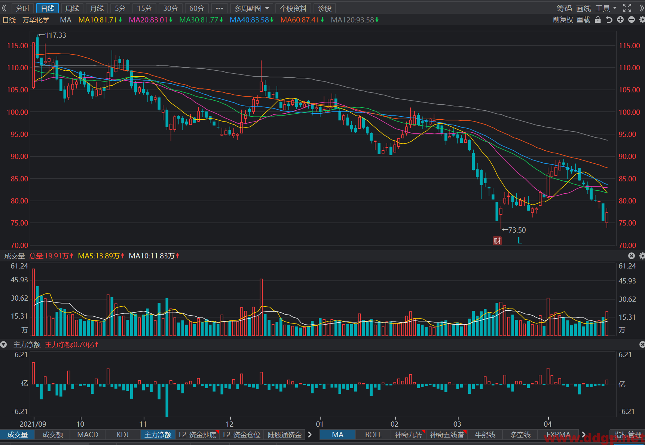Viewport: 645px width, 445px height.
Task: Enter fullscreen chart mode icon
Action: click(627, 8)
